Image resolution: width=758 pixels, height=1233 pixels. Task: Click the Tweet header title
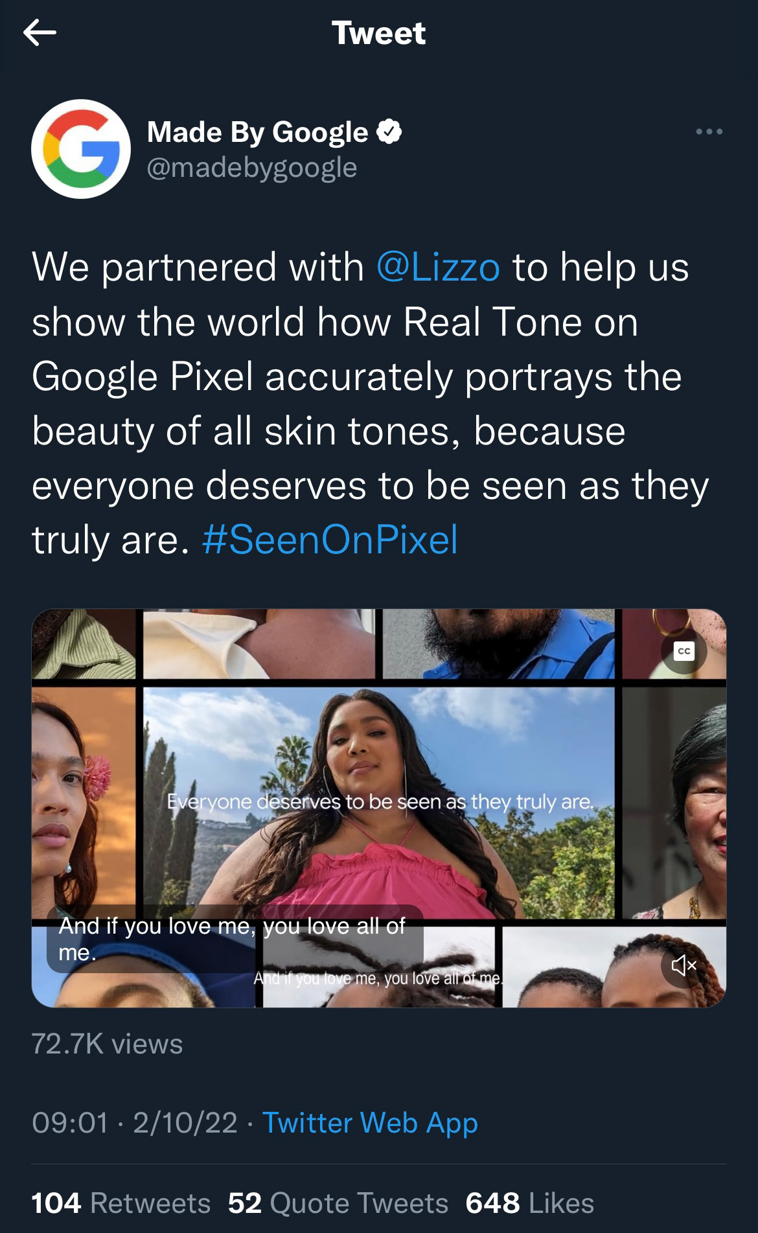(379, 33)
